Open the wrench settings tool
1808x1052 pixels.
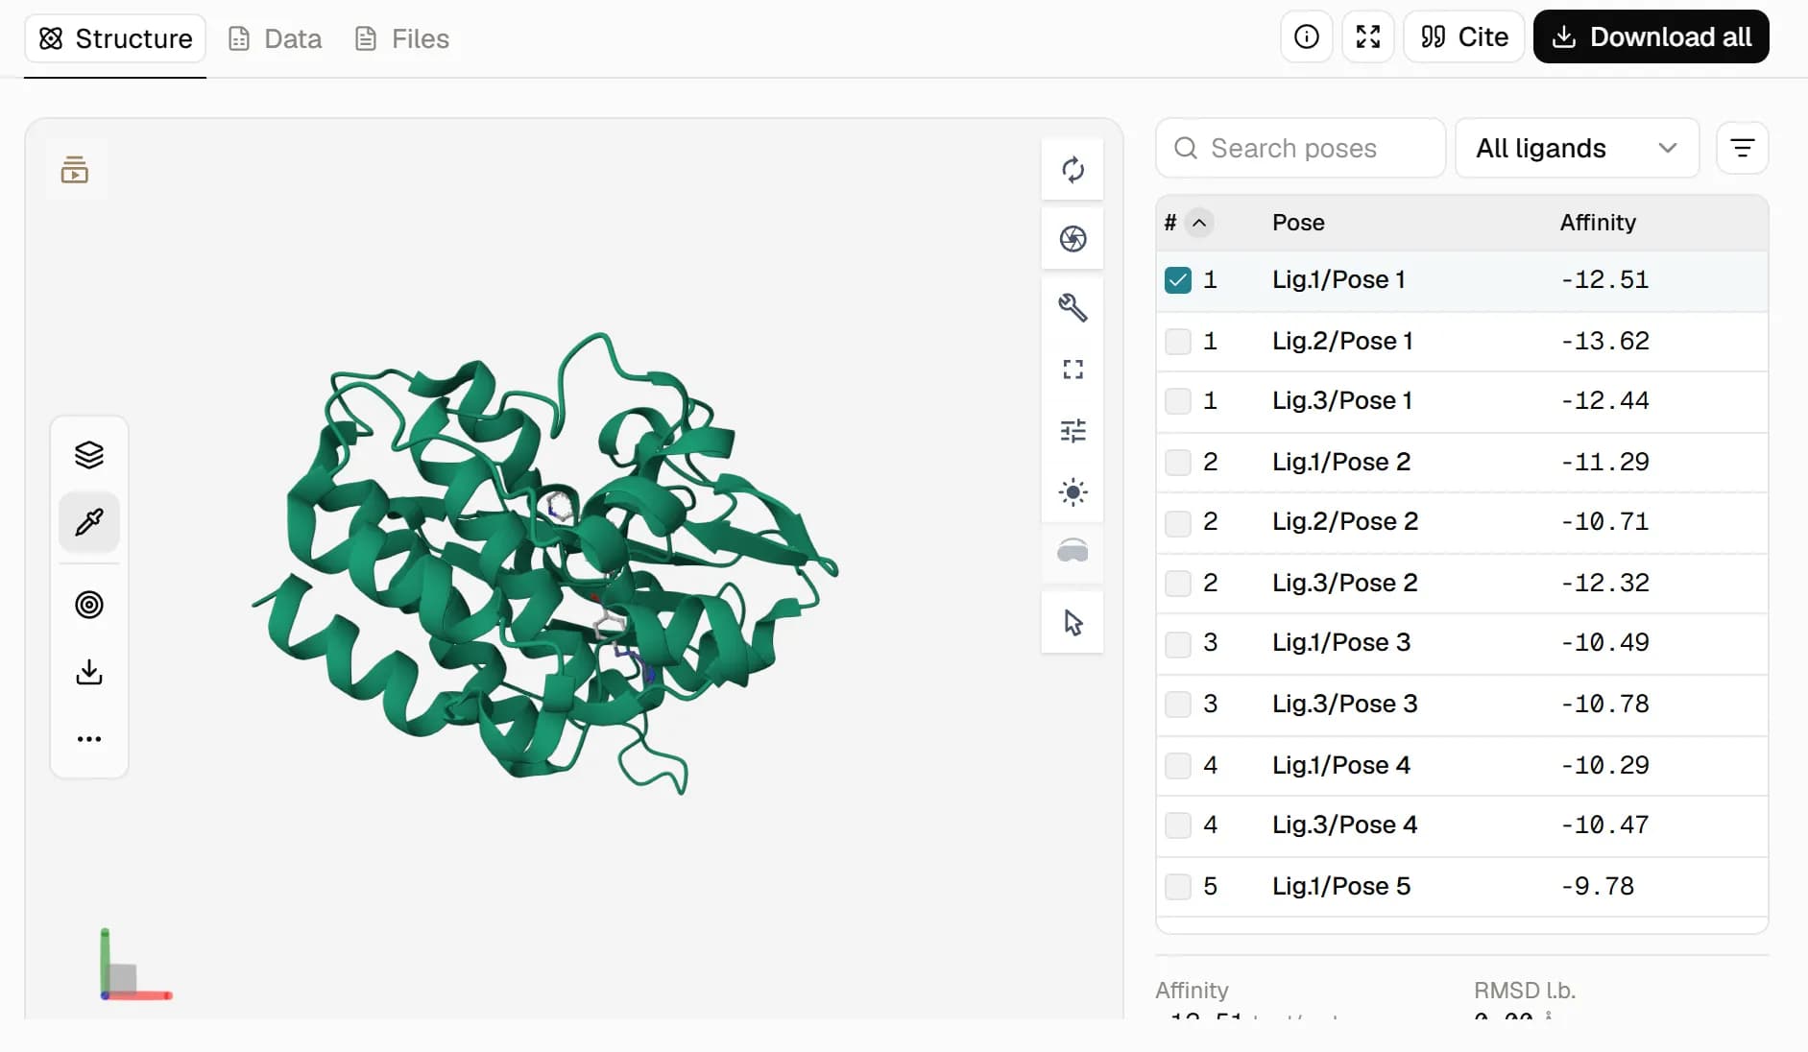coord(1073,307)
